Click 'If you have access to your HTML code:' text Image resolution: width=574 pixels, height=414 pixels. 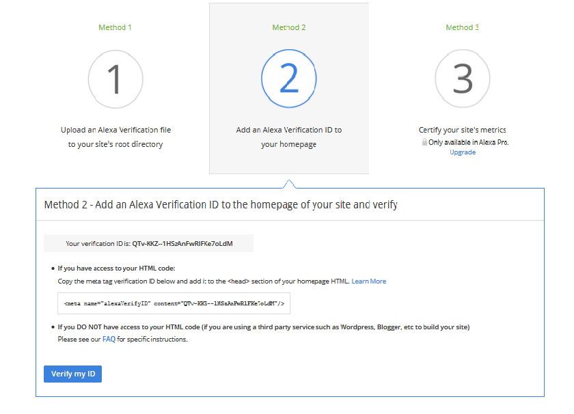pyautogui.click(x=116, y=268)
